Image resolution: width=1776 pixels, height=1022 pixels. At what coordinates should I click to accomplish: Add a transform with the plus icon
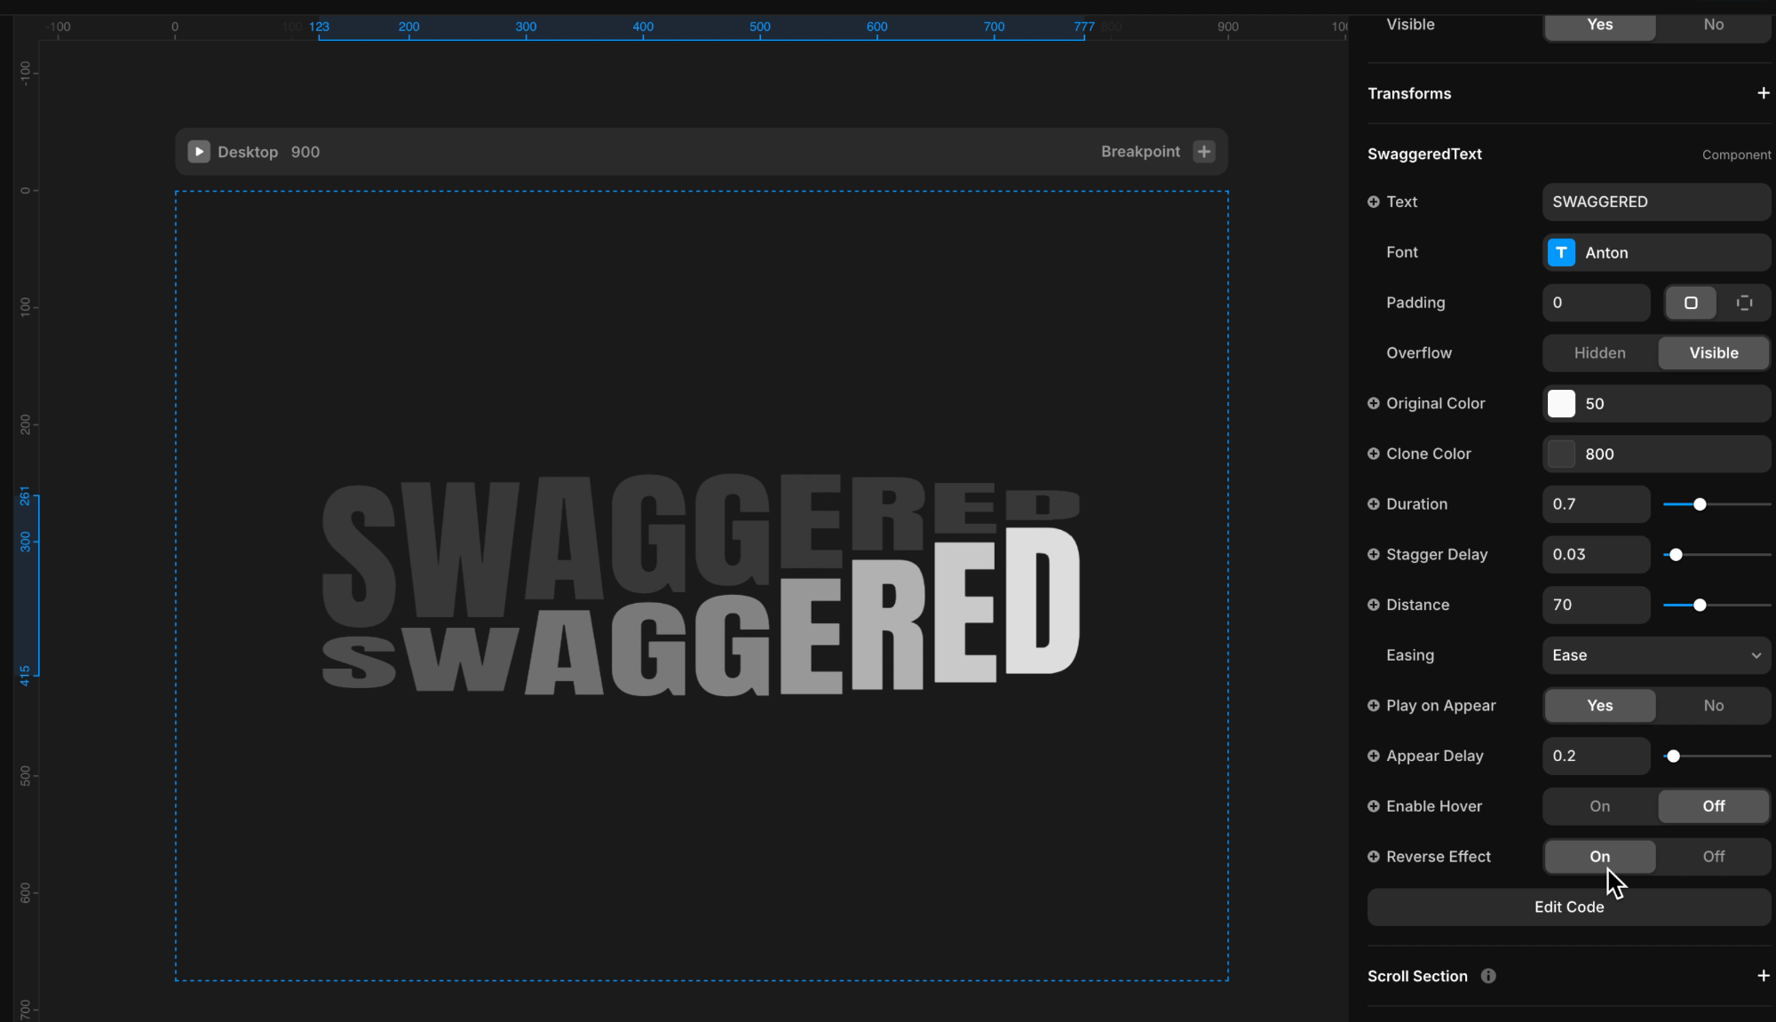point(1763,93)
